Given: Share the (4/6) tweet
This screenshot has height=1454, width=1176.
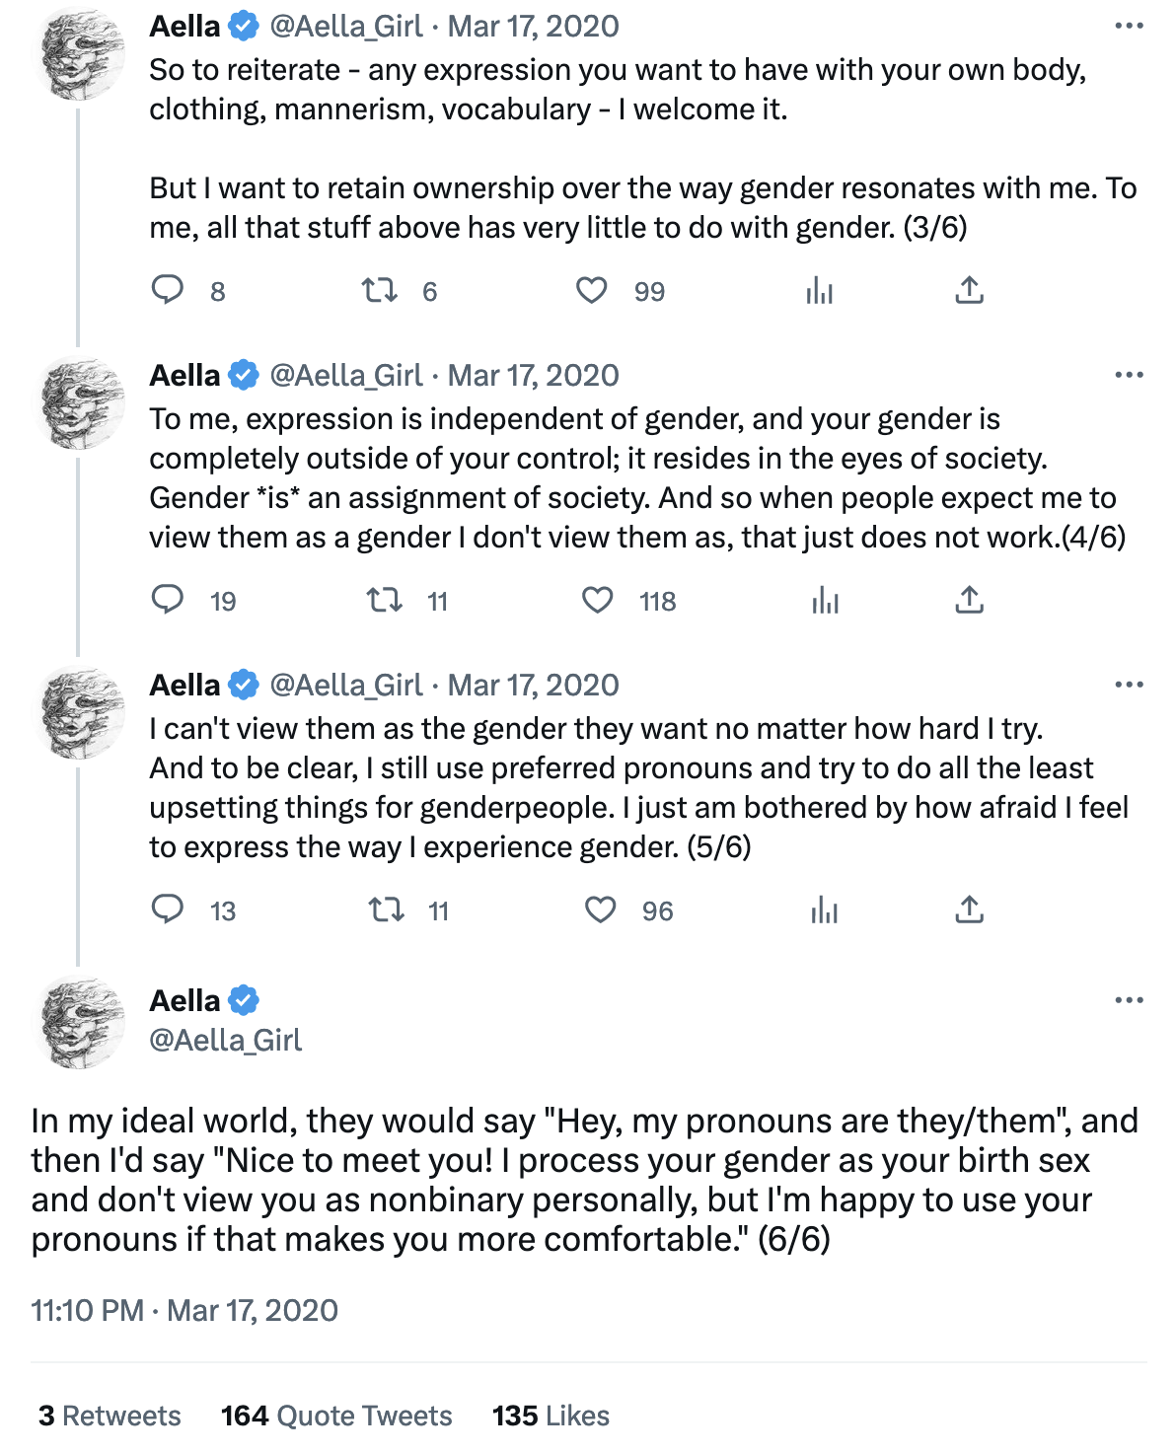Looking at the screenshot, I should point(969,600).
